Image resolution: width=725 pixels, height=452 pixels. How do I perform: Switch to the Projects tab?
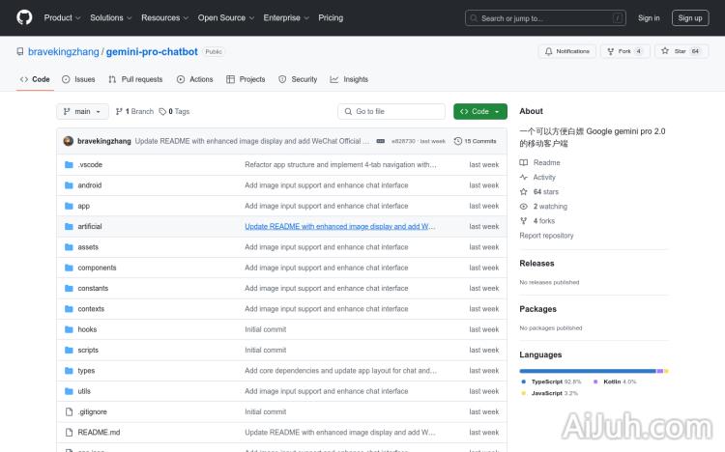246,79
